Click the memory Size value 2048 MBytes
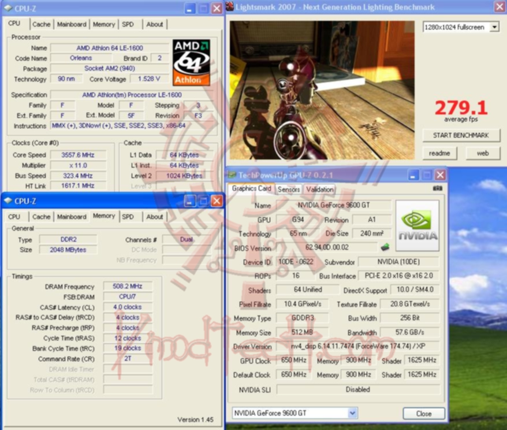Screen dimensions: 507x430 click(x=68, y=250)
